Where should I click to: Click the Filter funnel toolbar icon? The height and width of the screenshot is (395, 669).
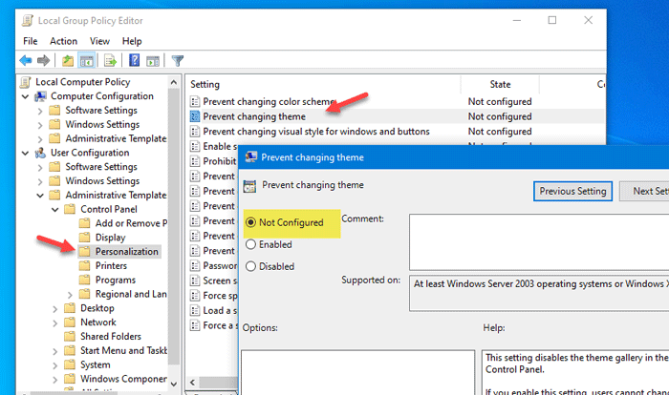pos(178,61)
